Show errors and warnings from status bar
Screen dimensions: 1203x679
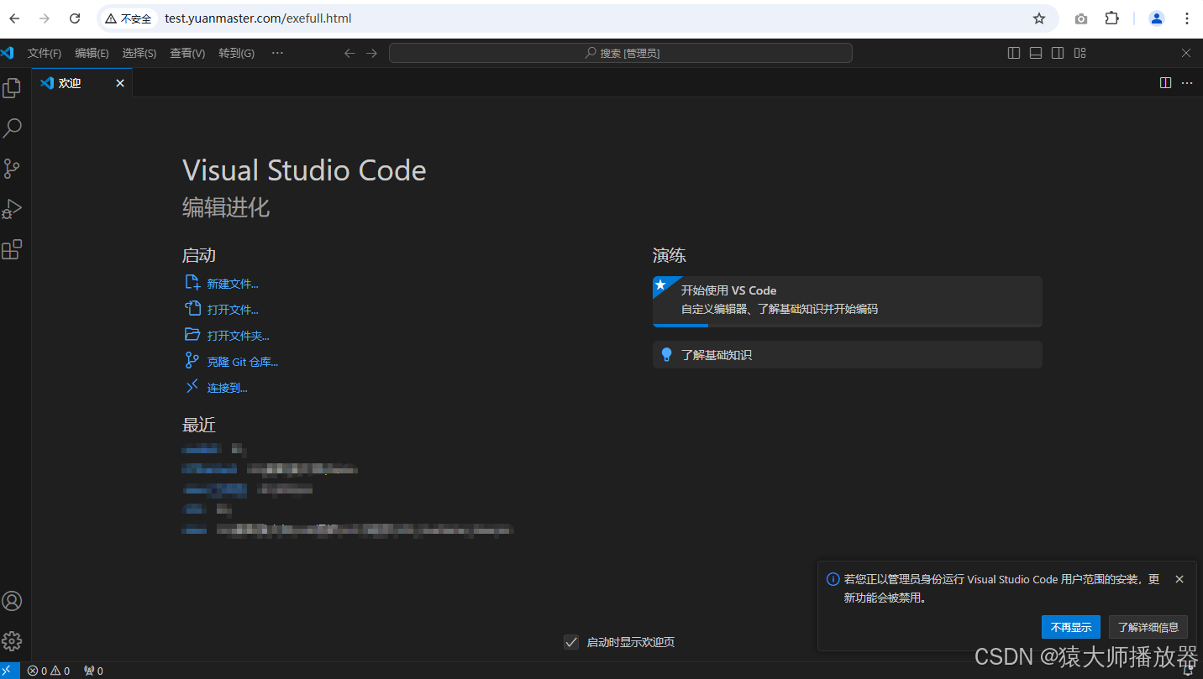(49, 671)
